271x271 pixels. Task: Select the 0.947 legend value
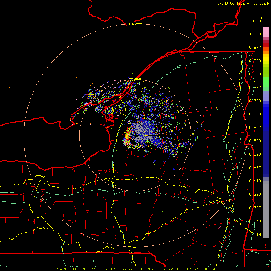[255, 47]
